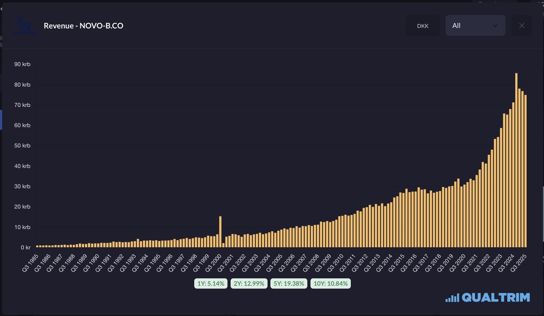Select the 2Y: 12.99% growth badge
The width and height of the screenshot is (544, 316).
[x=249, y=283]
